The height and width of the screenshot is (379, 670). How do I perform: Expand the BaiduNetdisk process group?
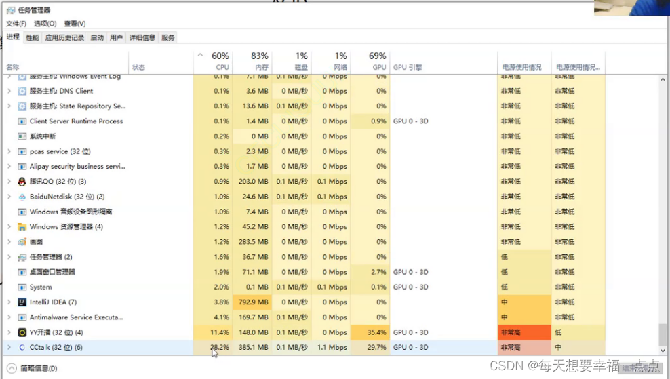9,197
